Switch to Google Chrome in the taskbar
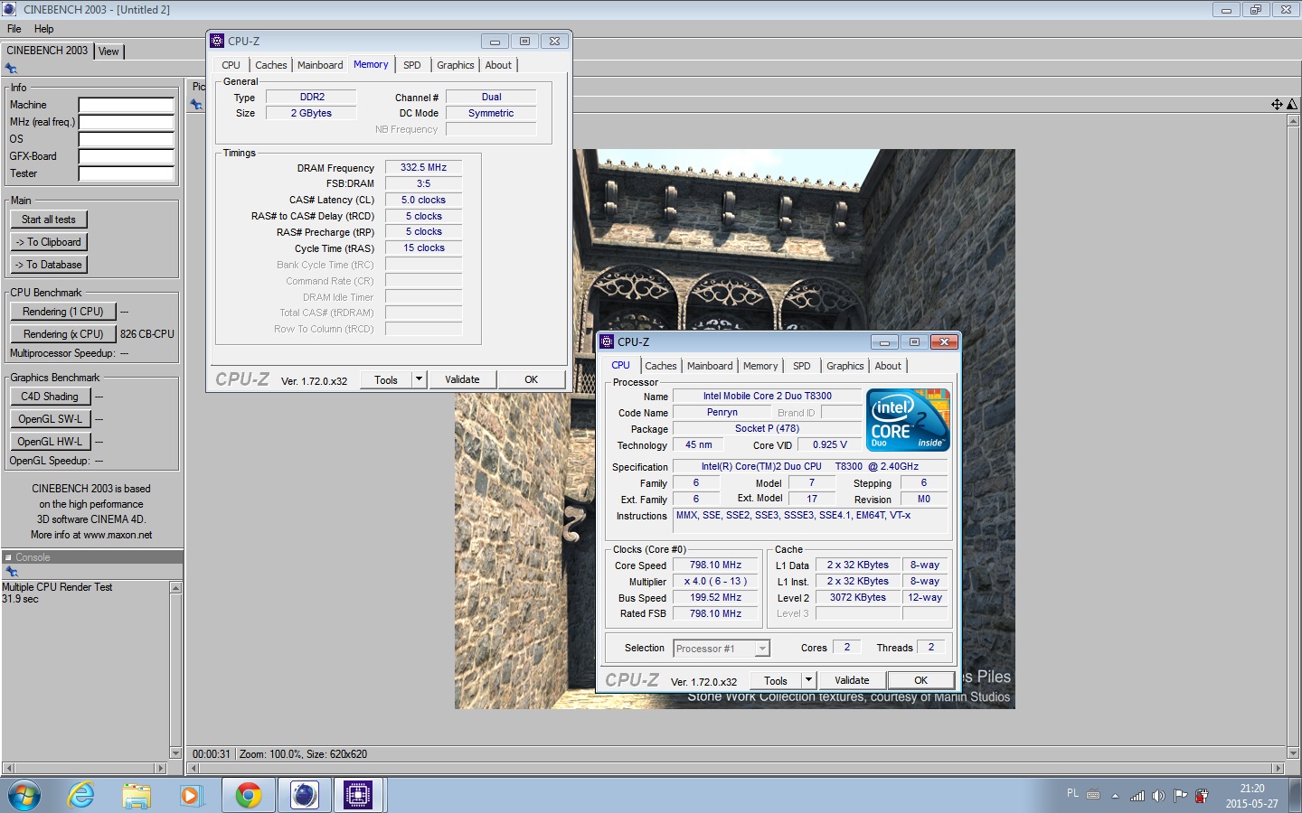This screenshot has width=1302, height=813. 248,795
